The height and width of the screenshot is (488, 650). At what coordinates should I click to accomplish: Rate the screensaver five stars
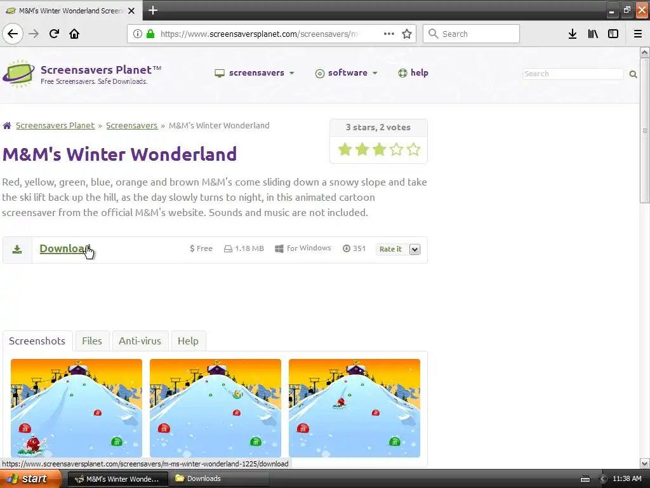coord(414,149)
